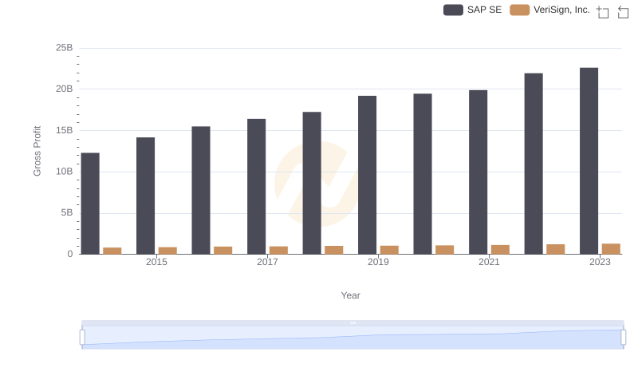Viewport: 638px width, 368px height.
Task: Click the VeriSign bar for 2023
Action: click(x=611, y=249)
